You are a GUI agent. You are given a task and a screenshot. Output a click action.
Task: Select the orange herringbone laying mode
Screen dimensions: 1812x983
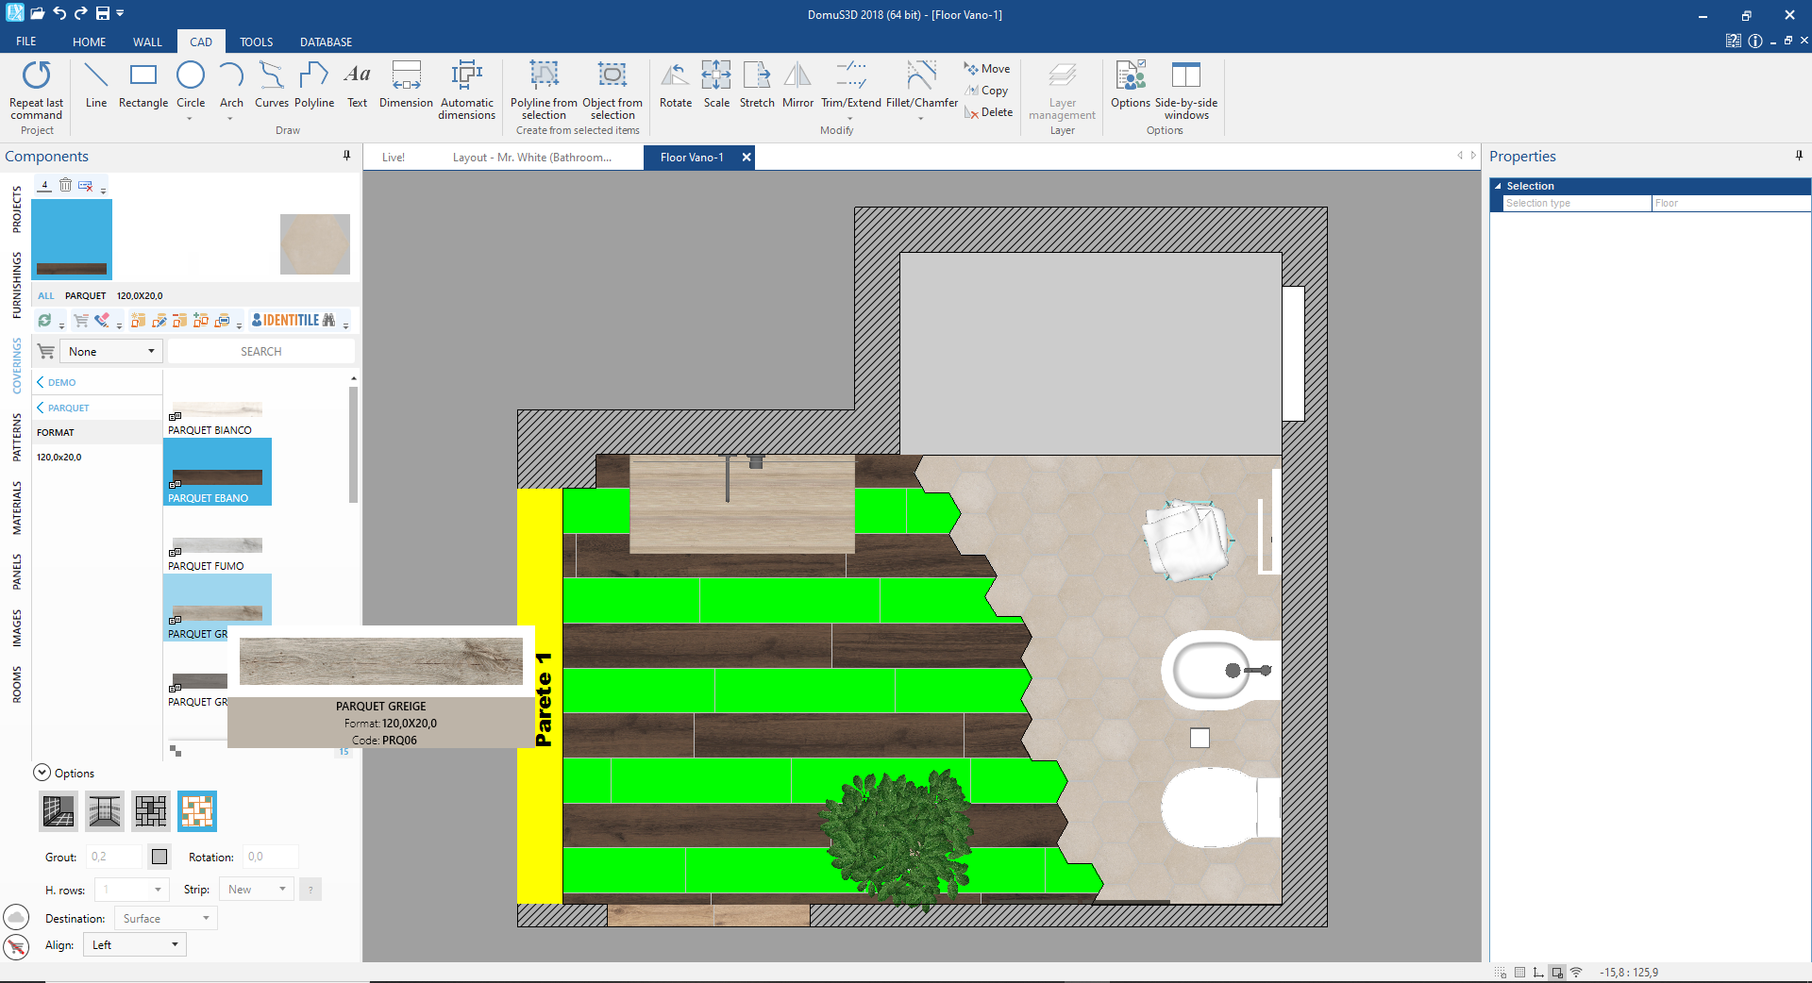tap(197, 811)
